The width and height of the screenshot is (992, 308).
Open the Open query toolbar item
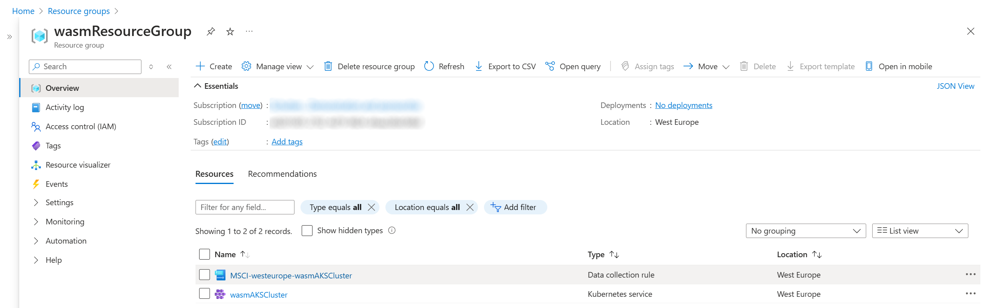pyautogui.click(x=573, y=66)
